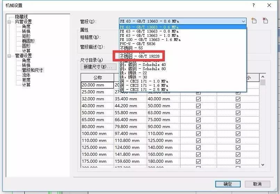The width and height of the screenshot is (280, 194).
Task: Click the 新建尺寸 button
Action: [98, 66]
